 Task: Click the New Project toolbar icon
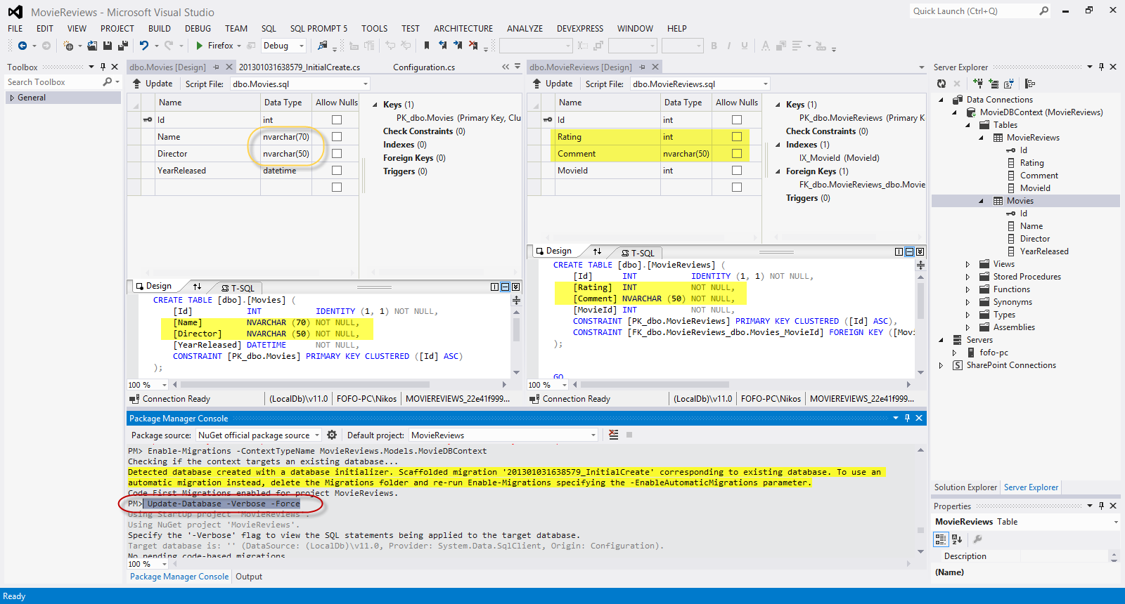click(x=68, y=46)
